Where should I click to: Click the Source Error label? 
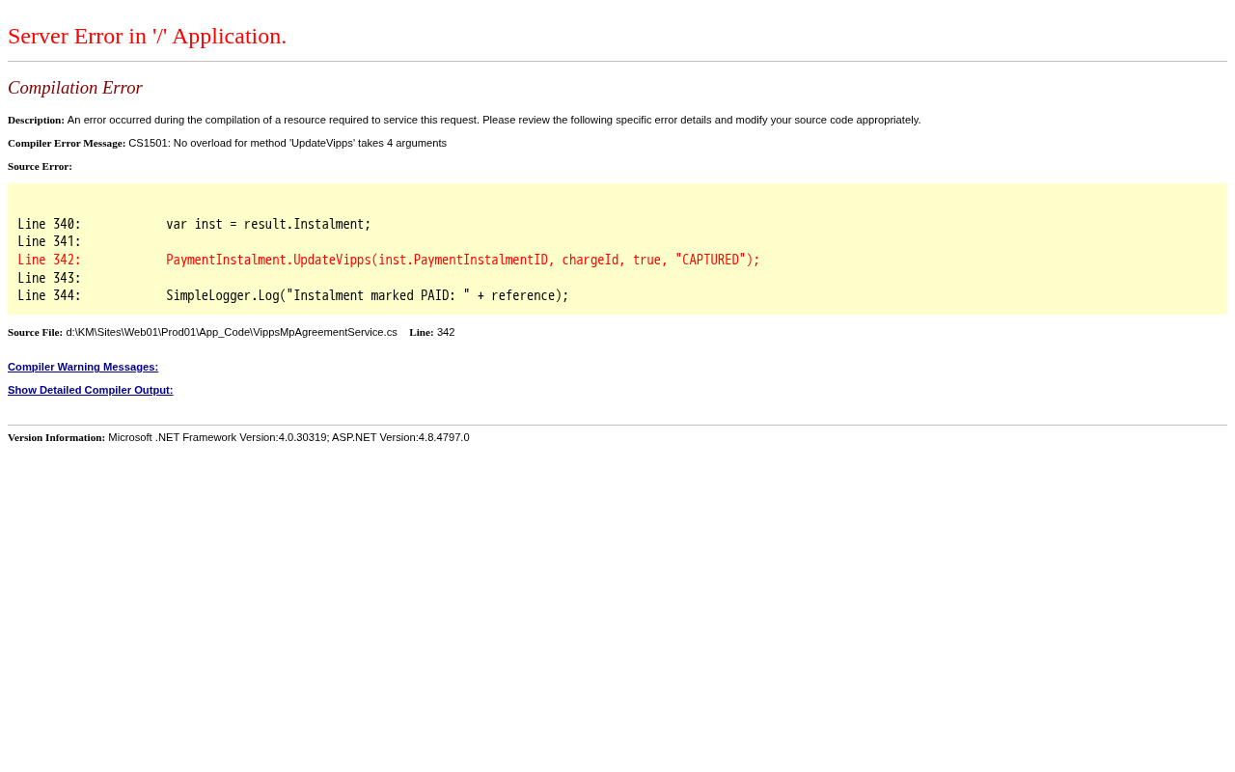pos(40,166)
